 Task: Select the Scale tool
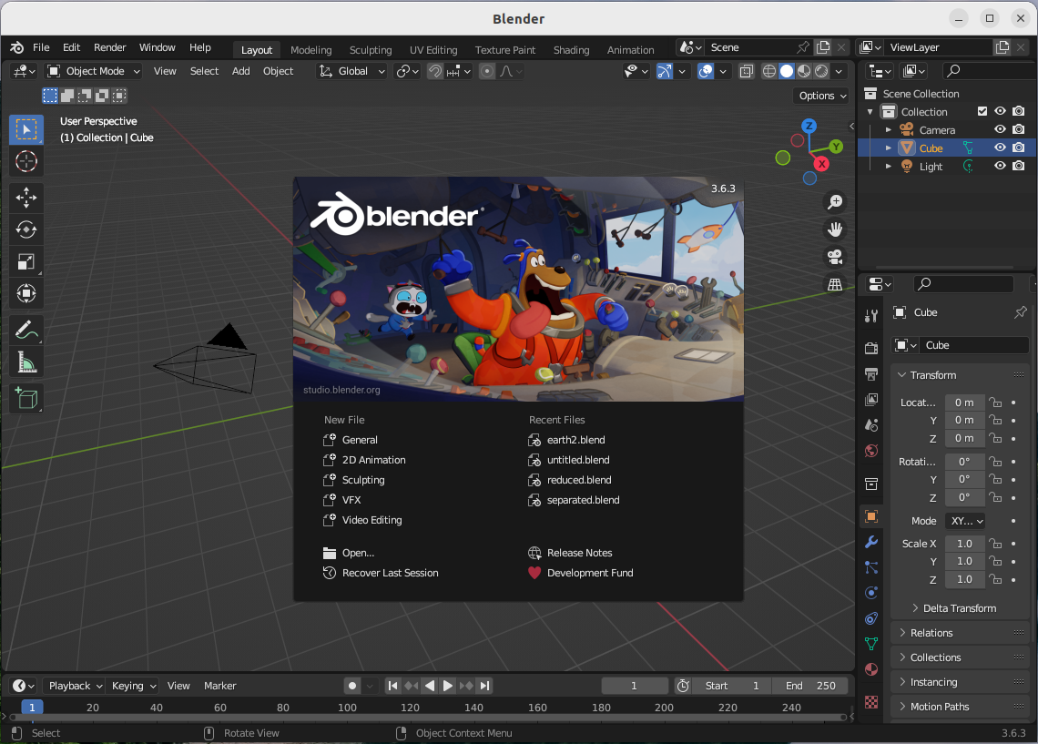(26, 262)
